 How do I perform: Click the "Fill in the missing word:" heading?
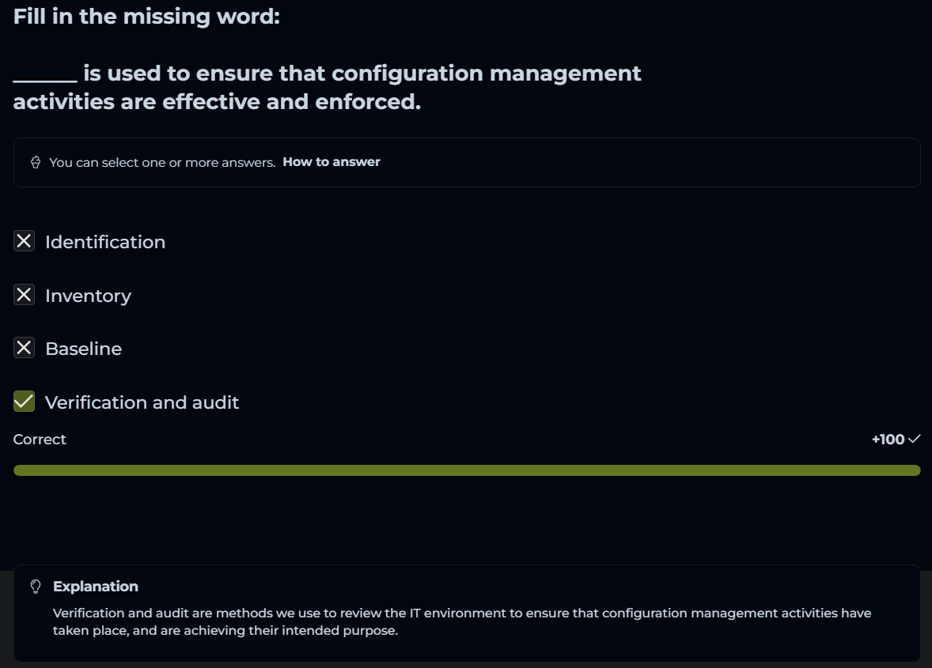pyautogui.click(x=146, y=17)
